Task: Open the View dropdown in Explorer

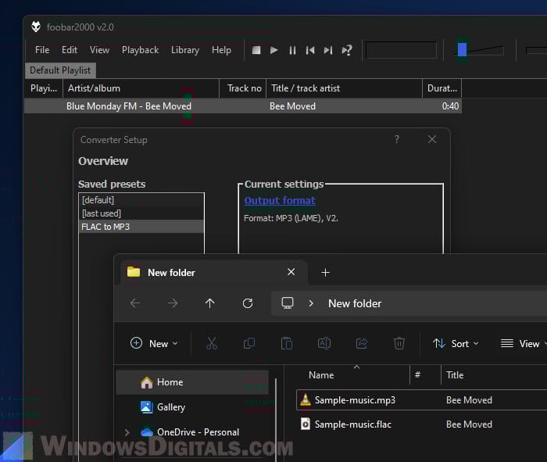Action: (524, 343)
